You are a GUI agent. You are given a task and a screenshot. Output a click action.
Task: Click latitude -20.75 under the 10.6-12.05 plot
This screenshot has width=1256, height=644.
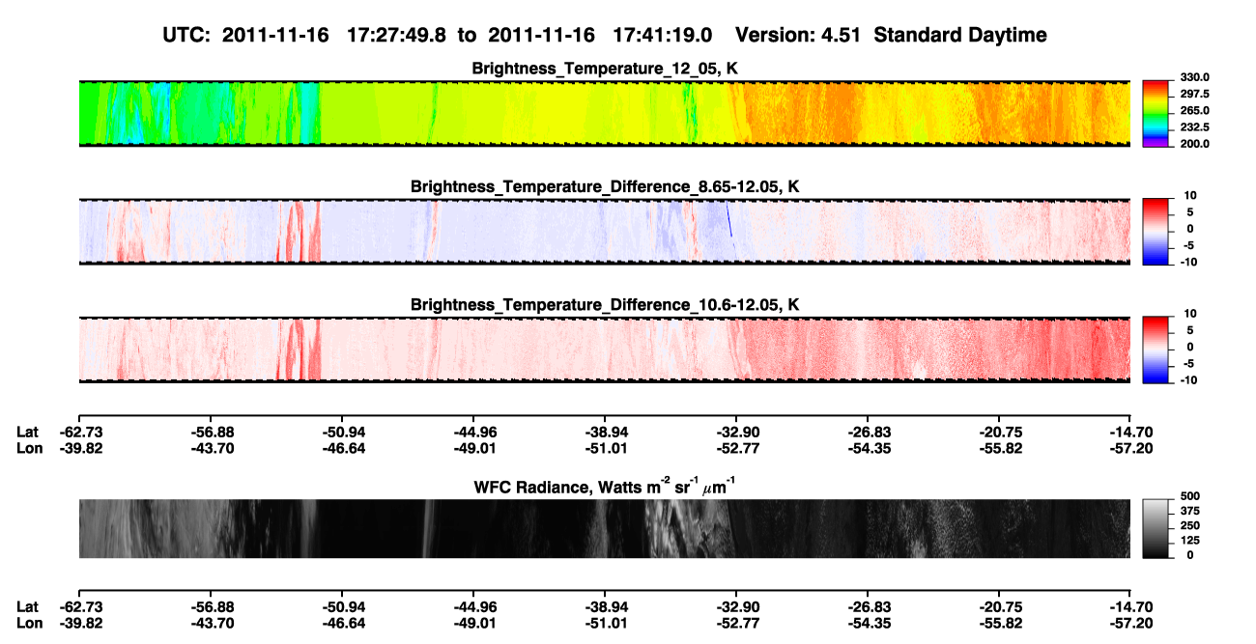(x=999, y=432)
